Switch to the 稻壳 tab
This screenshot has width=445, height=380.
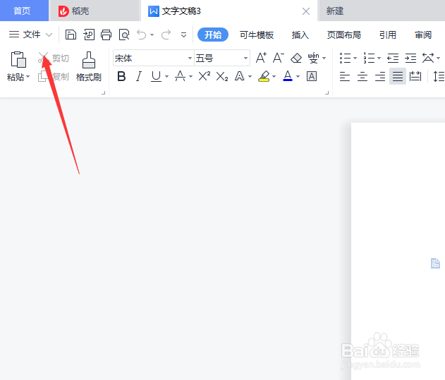95,11
